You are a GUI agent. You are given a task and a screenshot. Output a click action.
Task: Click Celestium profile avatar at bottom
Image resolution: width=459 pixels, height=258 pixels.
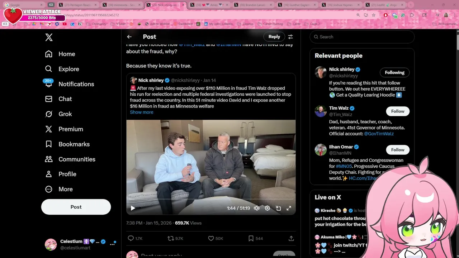[x=51, y=244]
